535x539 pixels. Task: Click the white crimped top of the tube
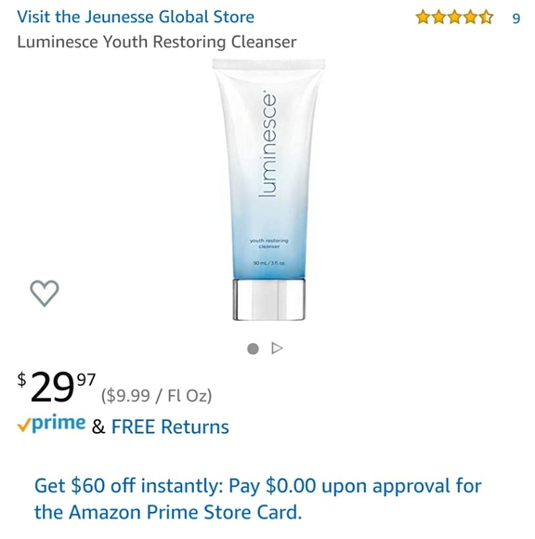point(268,64)
